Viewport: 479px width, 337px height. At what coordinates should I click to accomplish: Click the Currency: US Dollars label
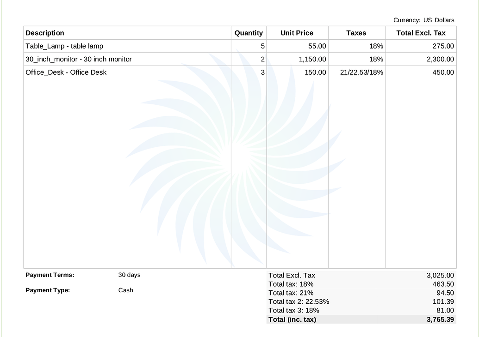click(x=423, y=20)
